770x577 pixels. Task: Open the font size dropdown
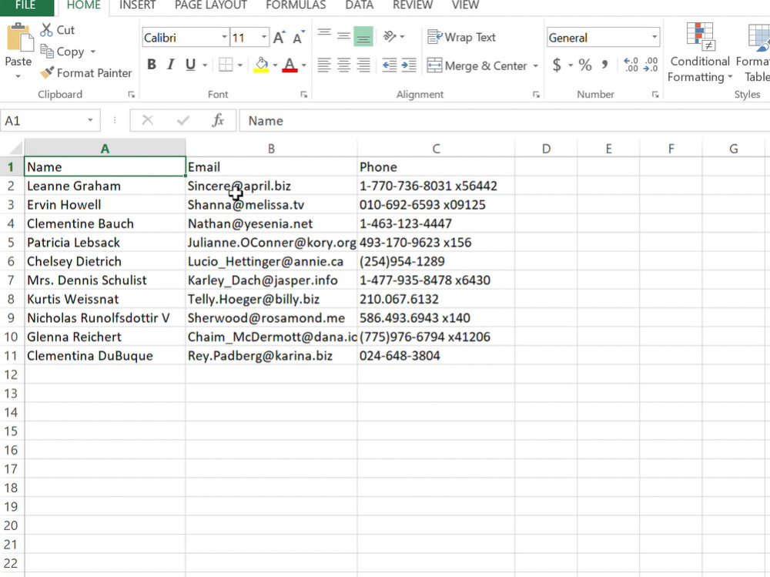coord(264,37)
